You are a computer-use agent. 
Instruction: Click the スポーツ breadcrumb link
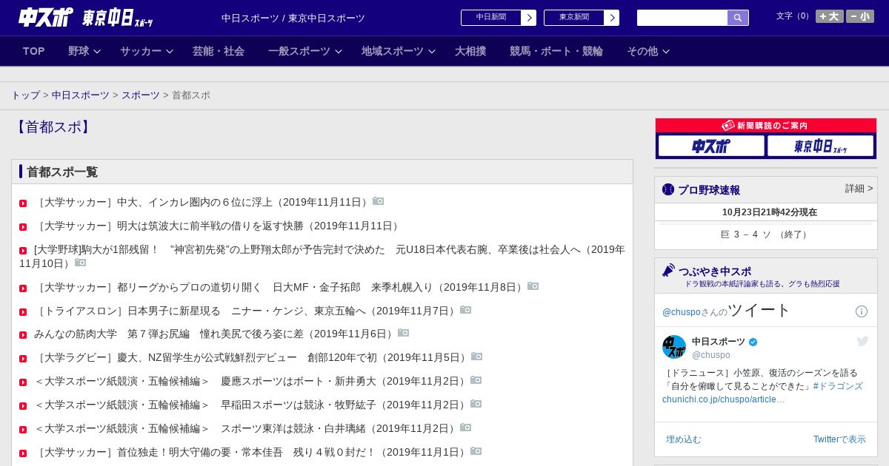[x=141, y=95]
